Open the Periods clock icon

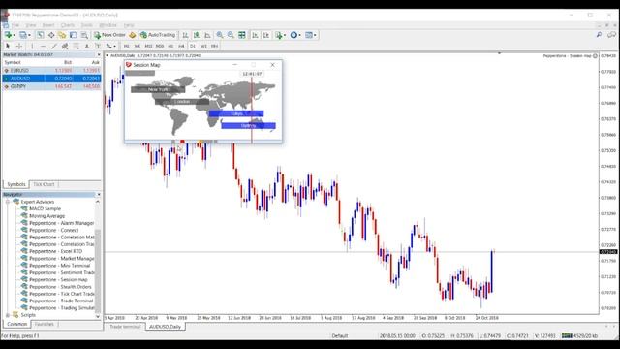coord(294,35)
